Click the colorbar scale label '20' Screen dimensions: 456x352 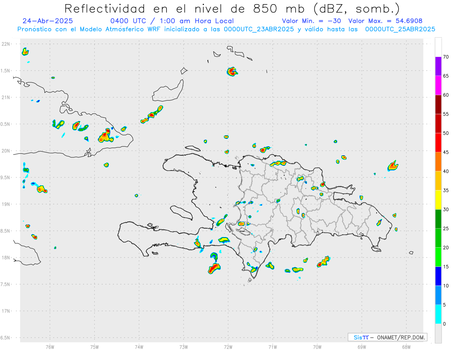pyautogui.click(x=446, y=248)
